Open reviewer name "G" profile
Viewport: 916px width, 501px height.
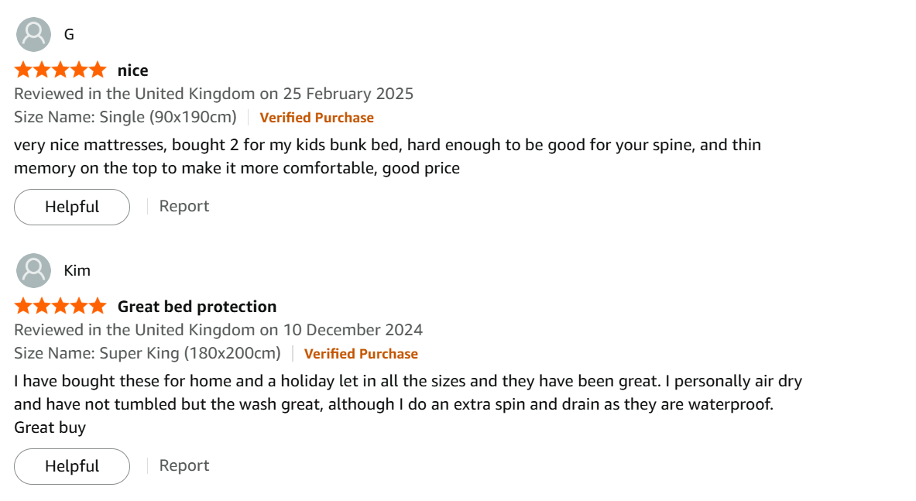pos(69,35)
